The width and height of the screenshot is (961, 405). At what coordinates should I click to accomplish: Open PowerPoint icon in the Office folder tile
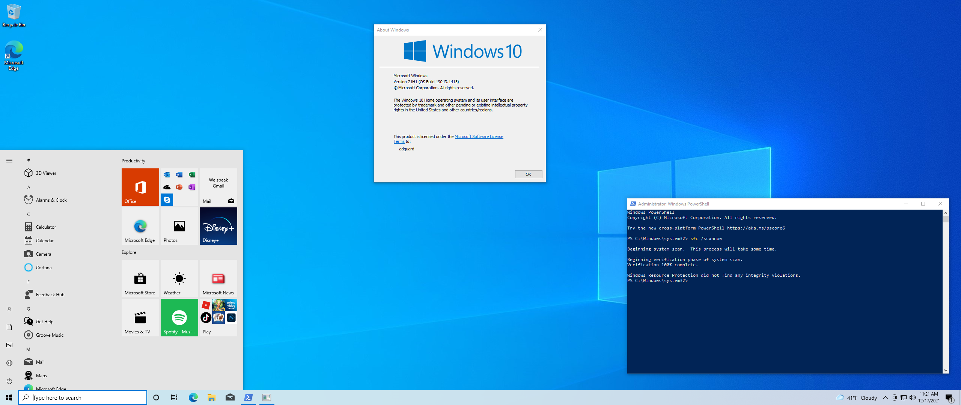[x=179, y=187]
